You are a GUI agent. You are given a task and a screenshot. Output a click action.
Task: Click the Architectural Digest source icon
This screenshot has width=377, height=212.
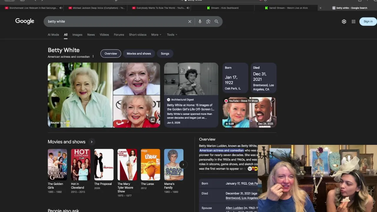pos(168,100)
